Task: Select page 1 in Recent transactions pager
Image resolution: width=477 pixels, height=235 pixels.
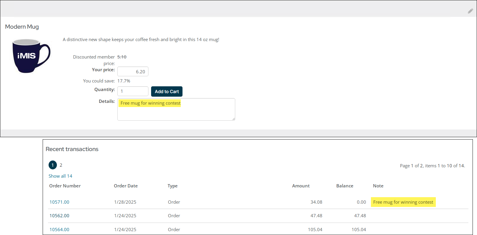Action: [x=53, y=165]
